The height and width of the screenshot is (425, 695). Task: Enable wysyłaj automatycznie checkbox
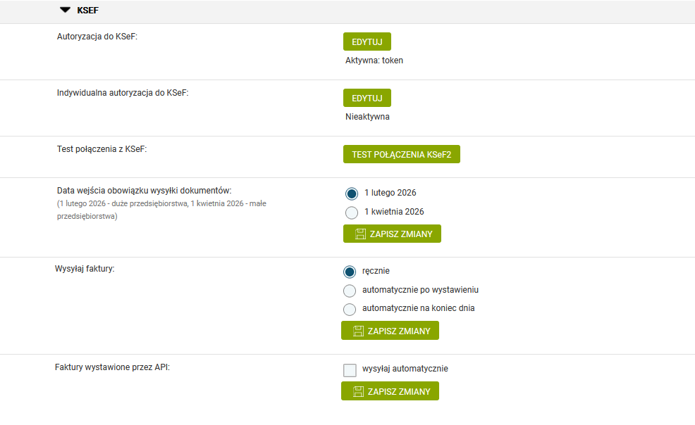point(350,370)
